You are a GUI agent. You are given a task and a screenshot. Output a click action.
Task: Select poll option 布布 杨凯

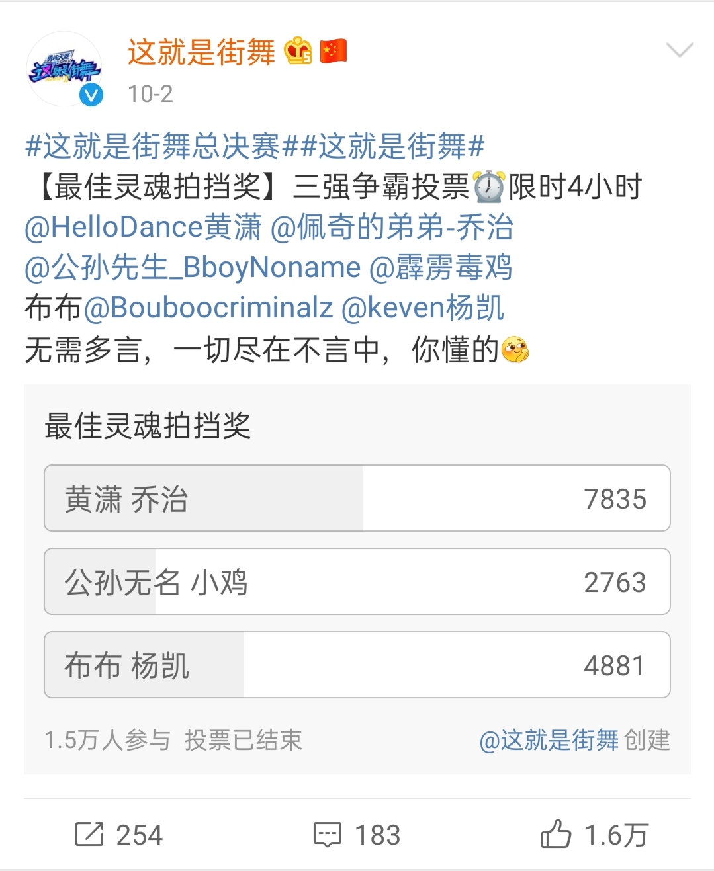click(x=357, y=665)
